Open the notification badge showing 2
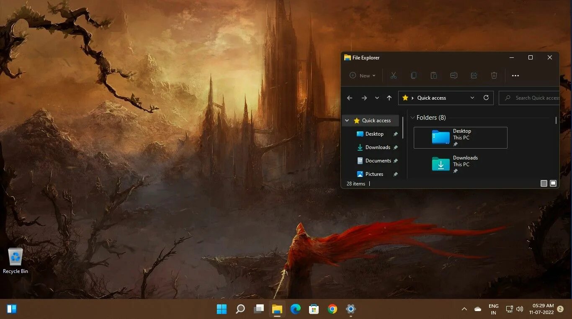This screenshot has width=572, height=319. tap(560, 309)
